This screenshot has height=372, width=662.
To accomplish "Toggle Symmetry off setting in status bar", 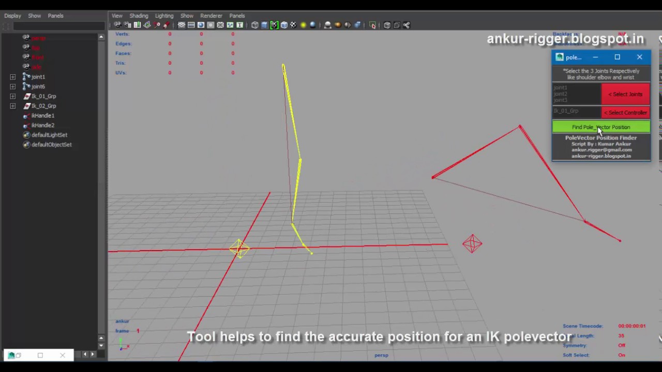I will click(x=622, y=345).
